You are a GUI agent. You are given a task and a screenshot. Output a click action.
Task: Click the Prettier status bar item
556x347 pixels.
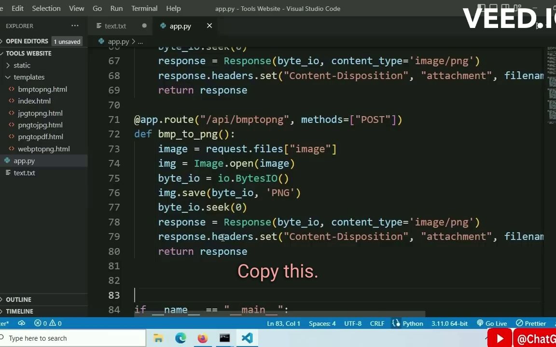point(531,323)
